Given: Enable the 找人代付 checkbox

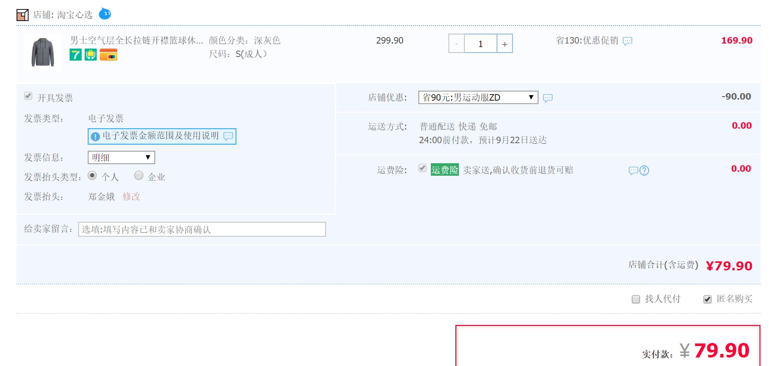Looking at the screenshot, I should click(636, 299).
